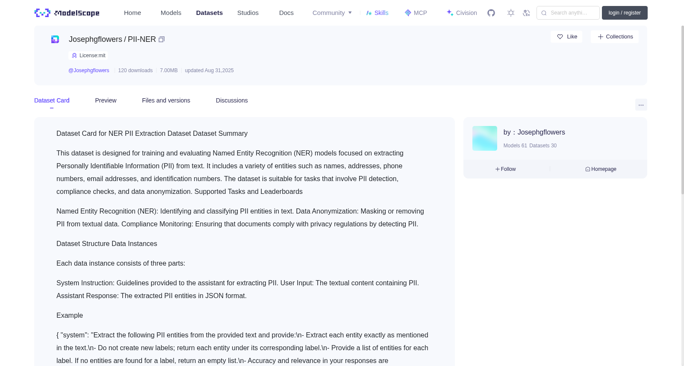Viewport: 684px width, 366px height.
Task: Open the @Josephgflowers profile link
Action: pyautogui.click(x=89, y=70)
